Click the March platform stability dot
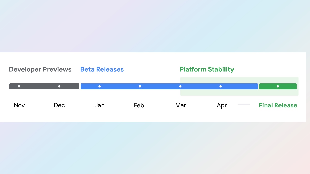This screenshot has width=310, height=174. [180, 86]
